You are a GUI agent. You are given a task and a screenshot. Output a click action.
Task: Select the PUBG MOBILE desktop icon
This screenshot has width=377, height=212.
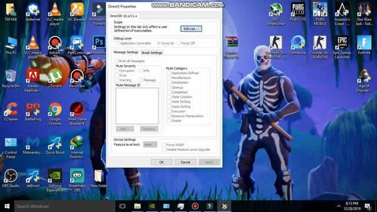(320, 14)
